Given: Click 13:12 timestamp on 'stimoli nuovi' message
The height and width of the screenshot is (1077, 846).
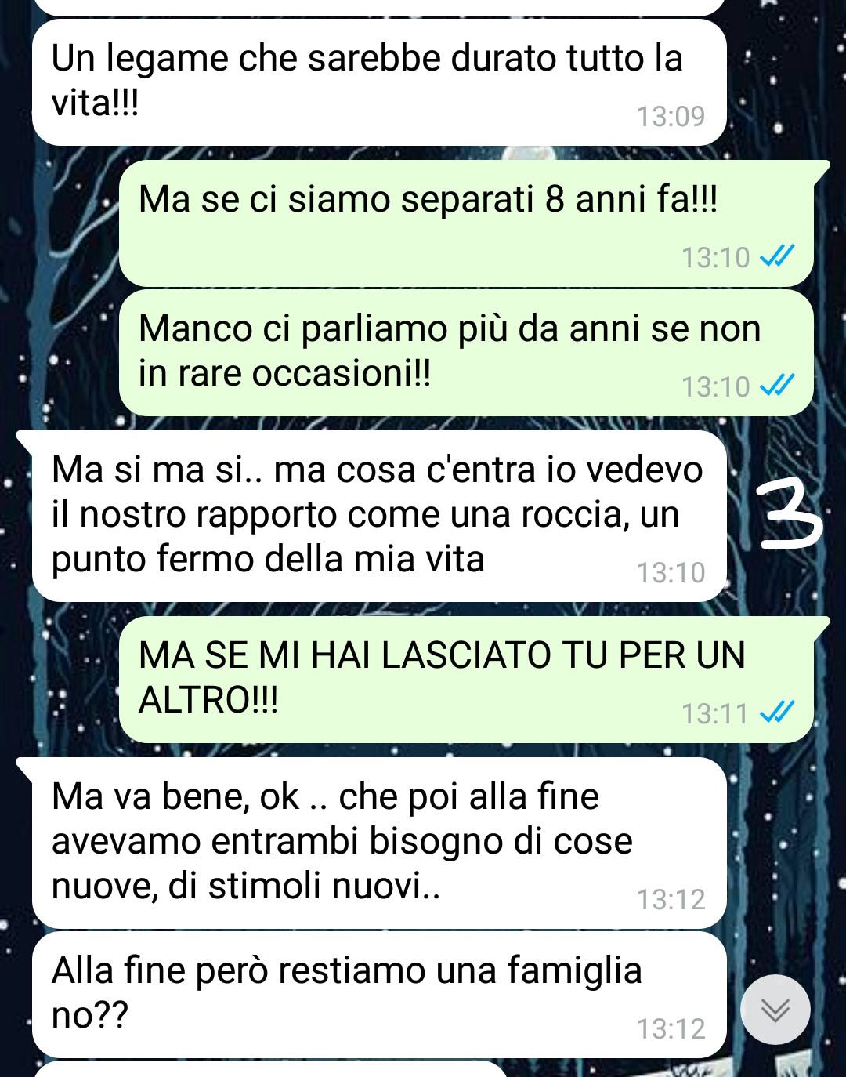Looking at the screenshot, I should 671,900.
